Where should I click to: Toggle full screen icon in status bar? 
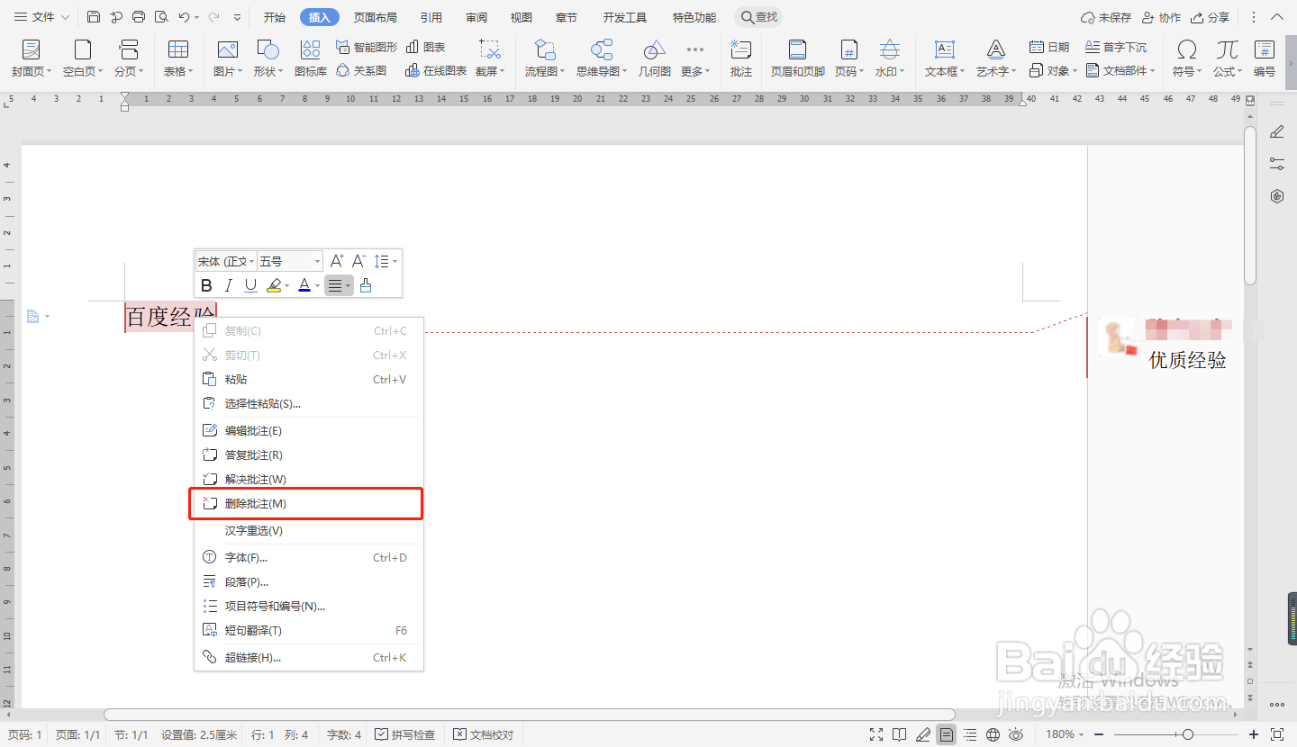click(x=876, y=734)
